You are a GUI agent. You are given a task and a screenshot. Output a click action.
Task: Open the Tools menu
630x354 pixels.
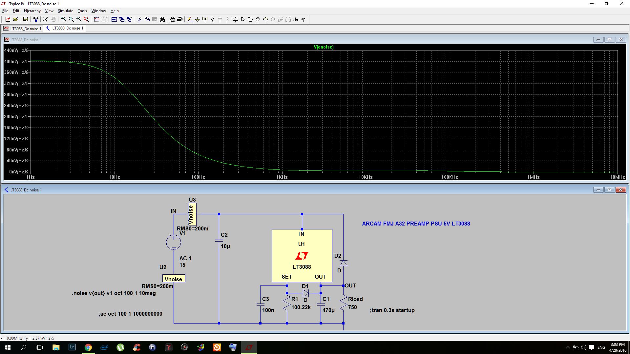coord(82,11)
